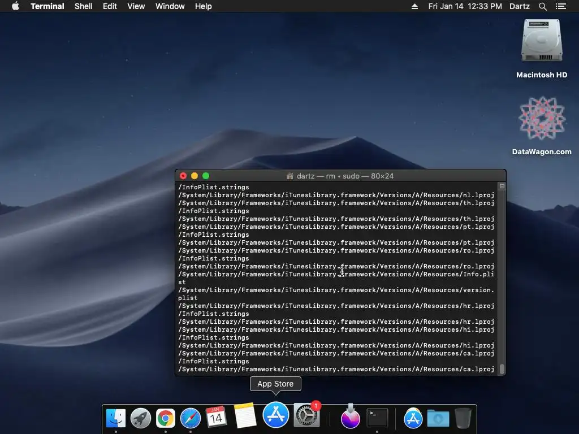Click the DataWagon.com label text
This screenshot has height=434, width=579.
click(x=542, y=151)
